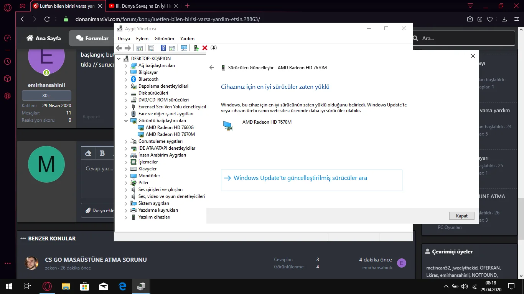Open a new tab with the plus button
Viewport: 524px width, 294px height.
pyautogui.click(x=188, y=6)
